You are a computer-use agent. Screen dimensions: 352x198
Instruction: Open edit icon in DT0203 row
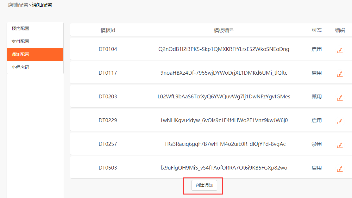point(340,98)
